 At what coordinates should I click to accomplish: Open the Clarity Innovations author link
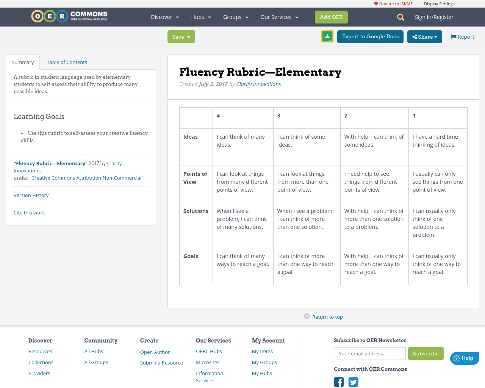[x=258, y=84]
